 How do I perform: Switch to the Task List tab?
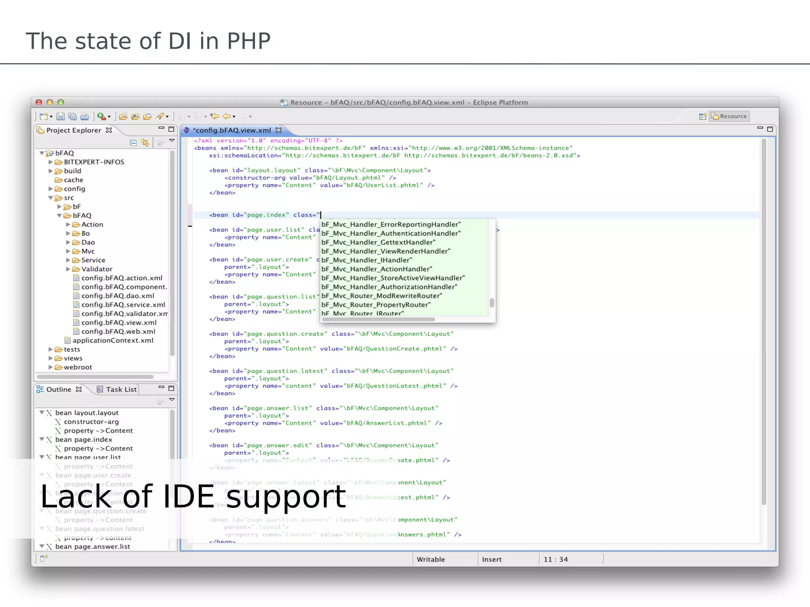[x=117, y=389]
